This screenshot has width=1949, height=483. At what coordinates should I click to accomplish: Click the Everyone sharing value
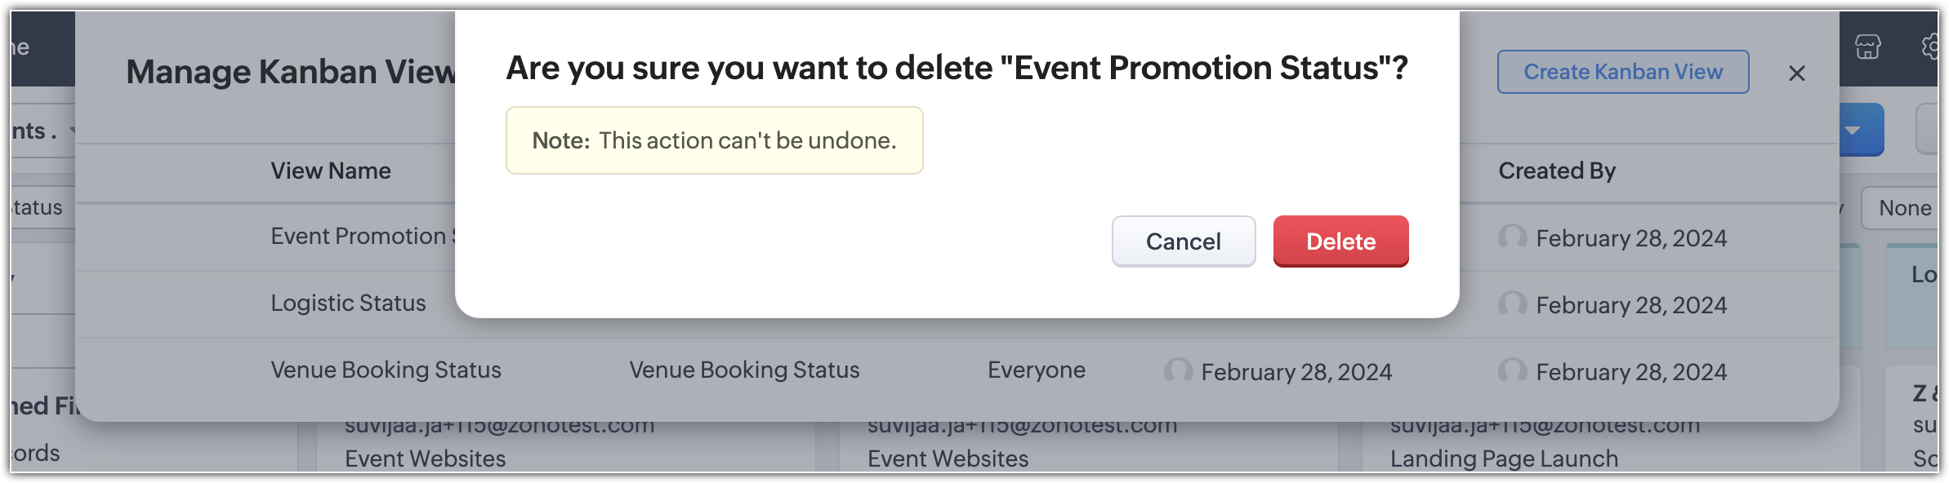tap(1037, 370)
